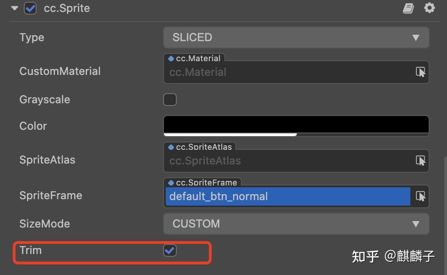447x275 pixels.
Task: Click the SpriteFrame property label
Action: click(51, 196)
